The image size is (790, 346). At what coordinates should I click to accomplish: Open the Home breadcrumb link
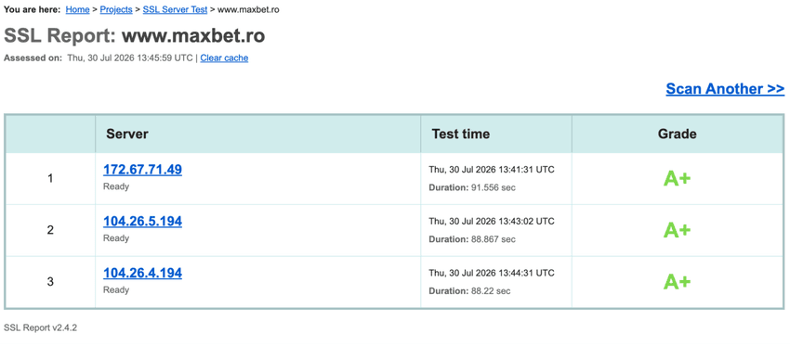[x=77, y=9]
